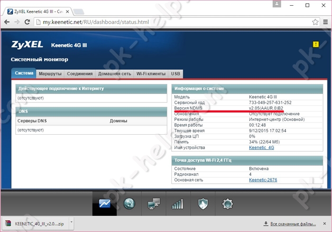Open the Security shield icon

[203, 204]
